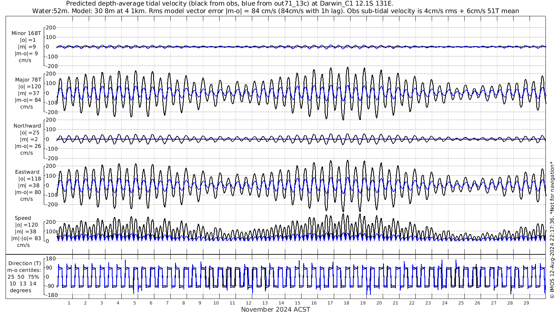557x318 pixels.
Task: Click the 'm-o centiles:' label
Action: click(24, 270)
